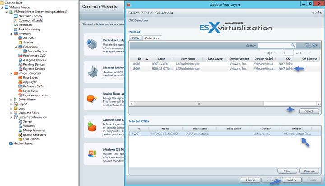Click the Layer Rules icon

(x=20, y=91)
